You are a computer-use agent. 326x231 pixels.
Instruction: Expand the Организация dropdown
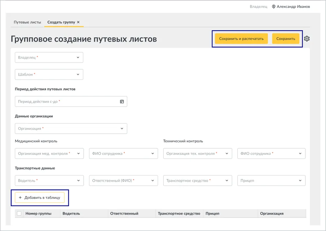click(71, 129)
